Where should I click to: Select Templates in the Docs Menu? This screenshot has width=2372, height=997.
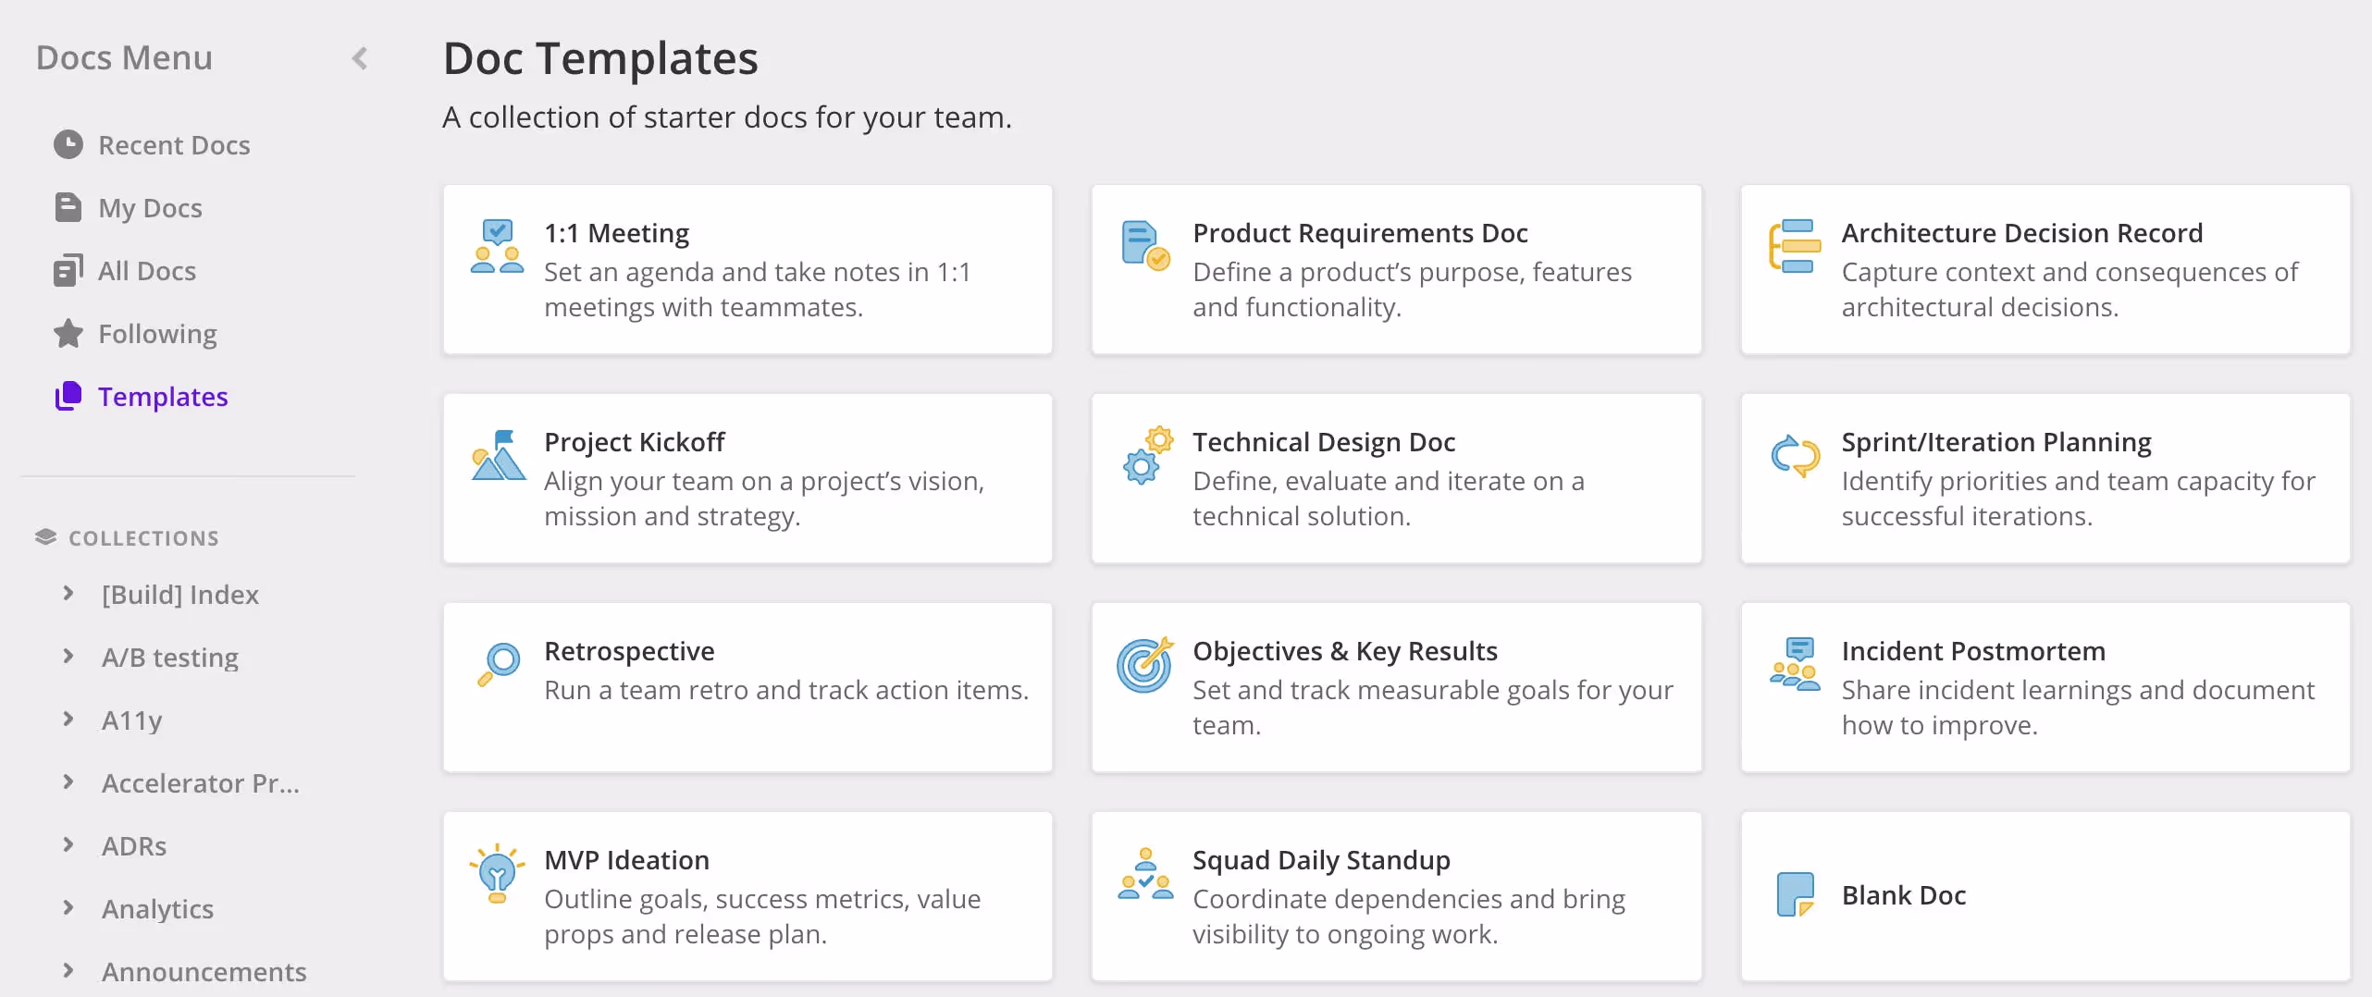[x=163, y=396]
